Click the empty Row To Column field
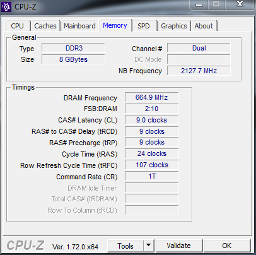The width and height of the screenshot is (256, 255). click(152, 210)
